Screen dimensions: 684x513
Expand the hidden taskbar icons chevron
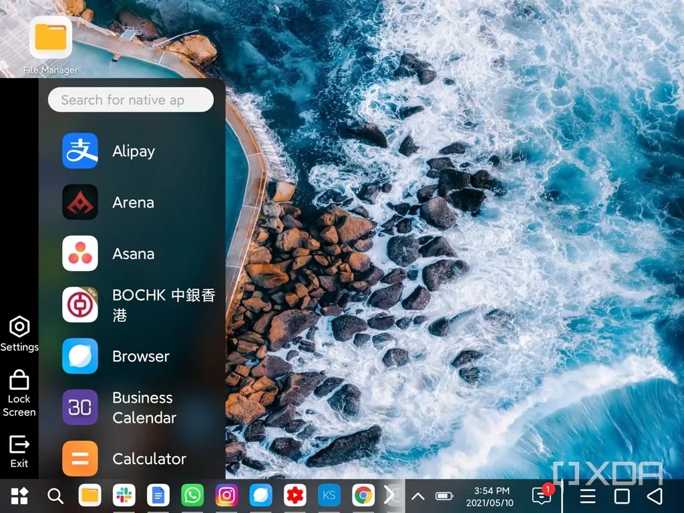417,496
